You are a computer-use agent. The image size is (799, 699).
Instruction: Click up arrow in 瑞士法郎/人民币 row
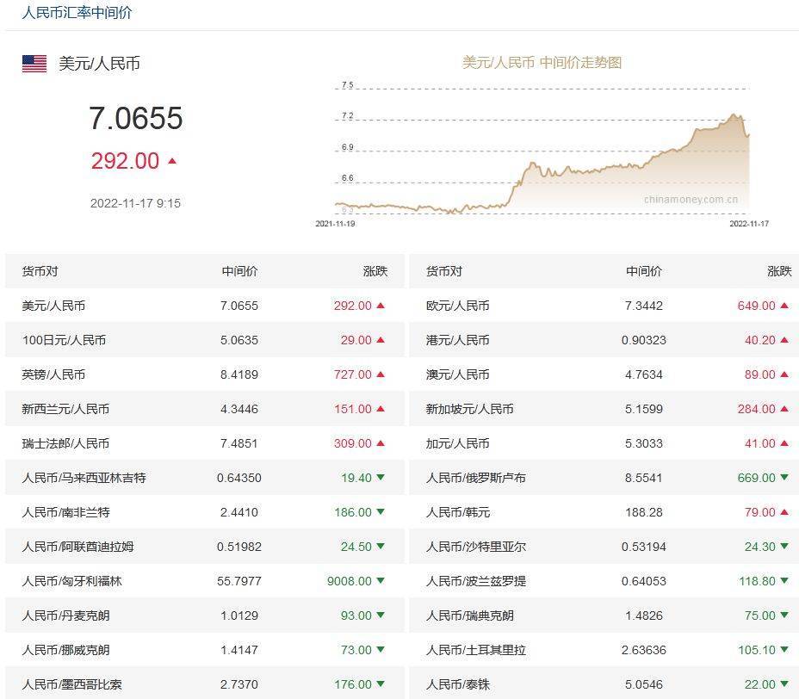(x=381, y=443)
